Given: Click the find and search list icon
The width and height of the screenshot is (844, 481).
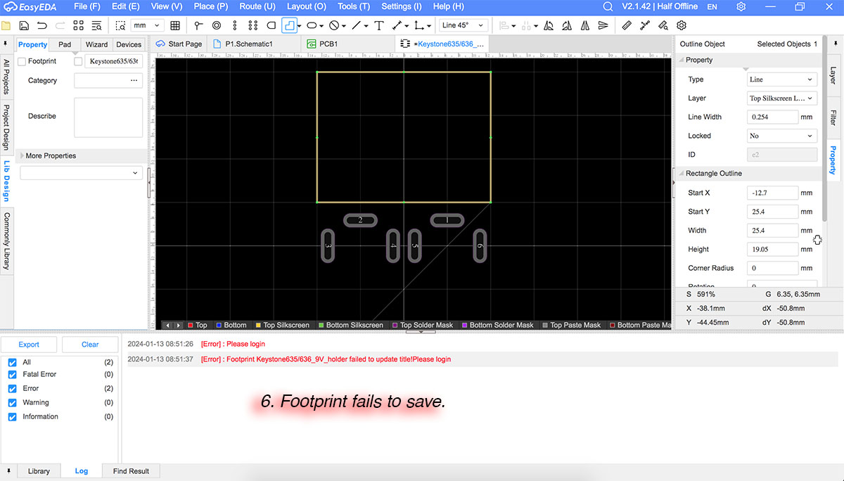Looking at the screenshot, I should click(x=96, y=25).
